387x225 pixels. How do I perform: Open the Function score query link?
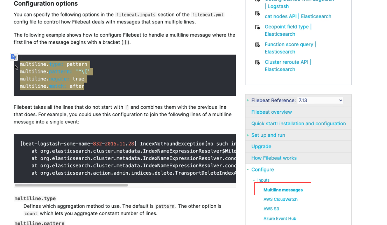click(x=290, y=48)
